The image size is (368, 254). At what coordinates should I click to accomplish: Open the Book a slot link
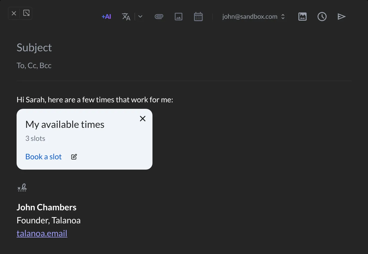[x=43, y=157]
